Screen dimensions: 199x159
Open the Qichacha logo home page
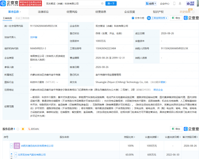pos(10,3)
